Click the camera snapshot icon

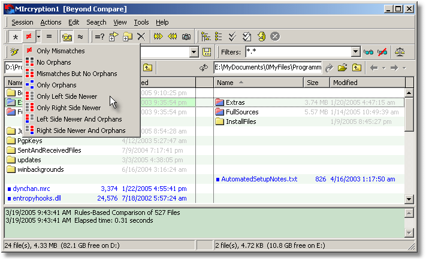(x=186, y=37)
